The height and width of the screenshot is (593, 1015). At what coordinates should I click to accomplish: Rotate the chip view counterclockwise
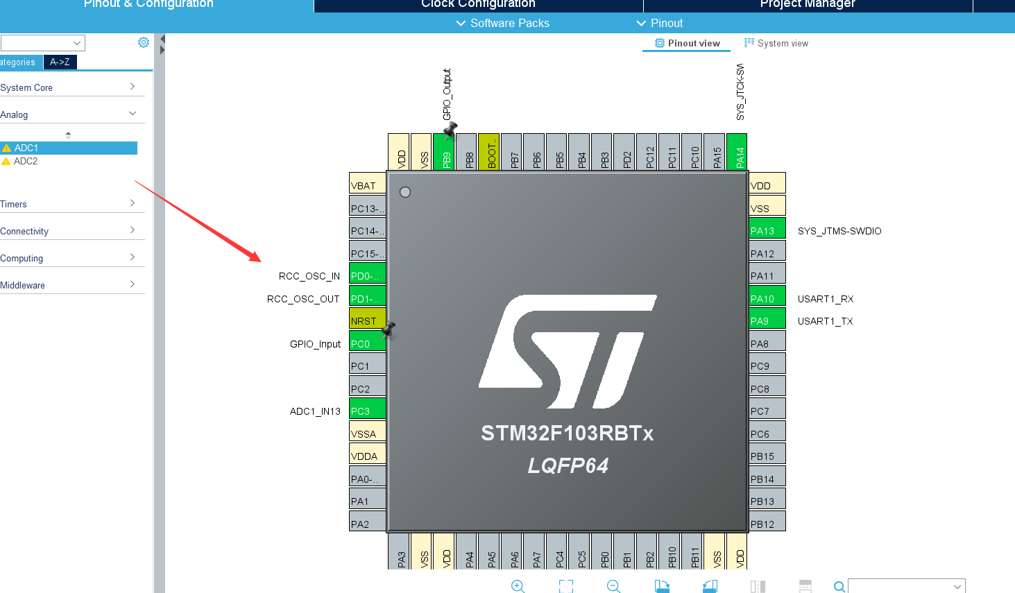710,586
